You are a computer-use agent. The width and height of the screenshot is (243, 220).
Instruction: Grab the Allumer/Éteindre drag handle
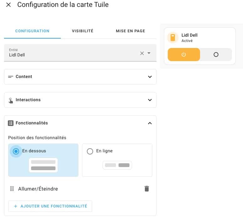[x=12, y=189]
